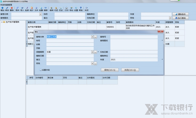Click the 导入 (Import) toolbar icon

[22, 9]
